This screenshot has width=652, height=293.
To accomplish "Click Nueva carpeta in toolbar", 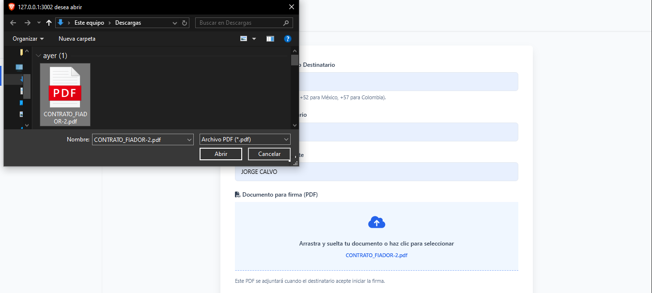I will 77,39.
